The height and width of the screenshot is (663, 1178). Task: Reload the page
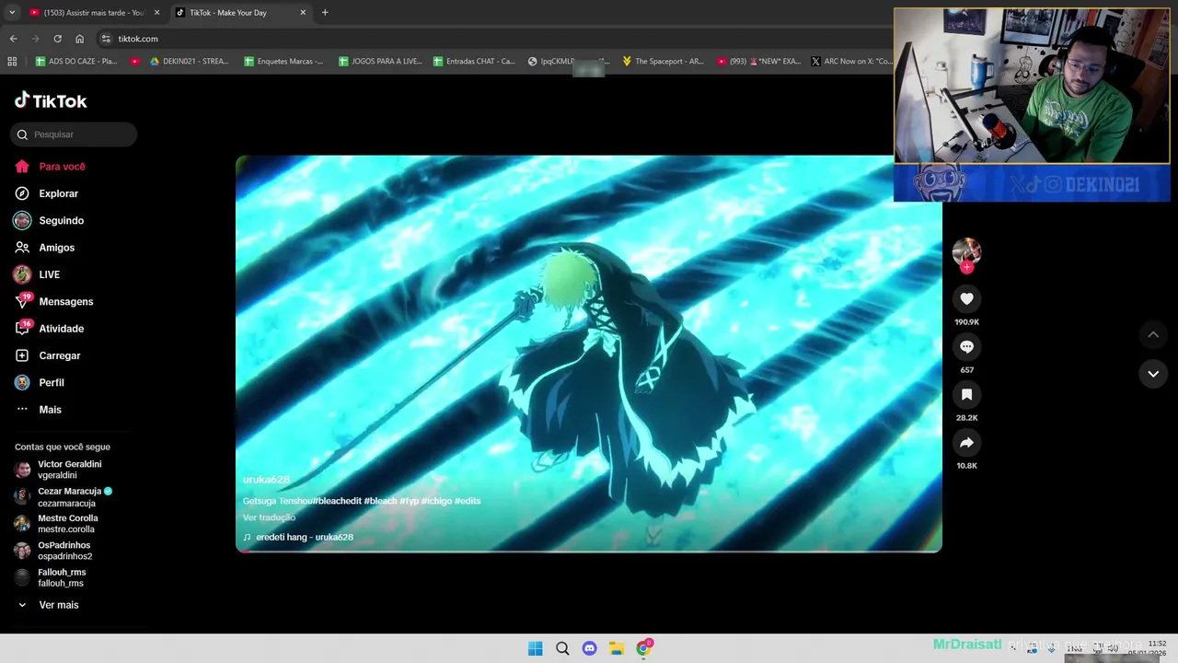[x=57, y=39]
